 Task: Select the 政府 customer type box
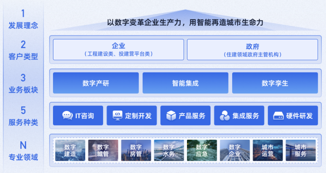point(253,50)
